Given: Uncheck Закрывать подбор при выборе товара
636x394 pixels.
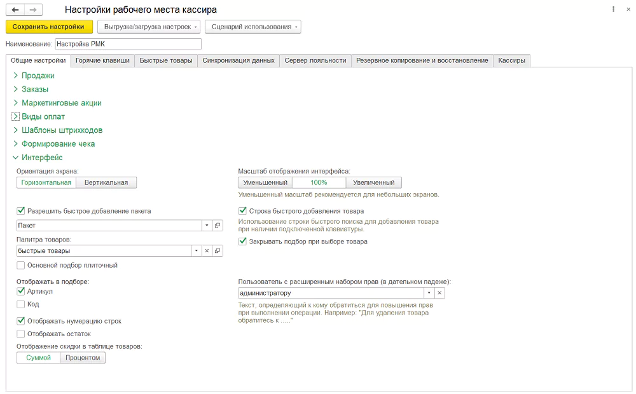Looking at the screenshot, I should (x=242, y=241).
